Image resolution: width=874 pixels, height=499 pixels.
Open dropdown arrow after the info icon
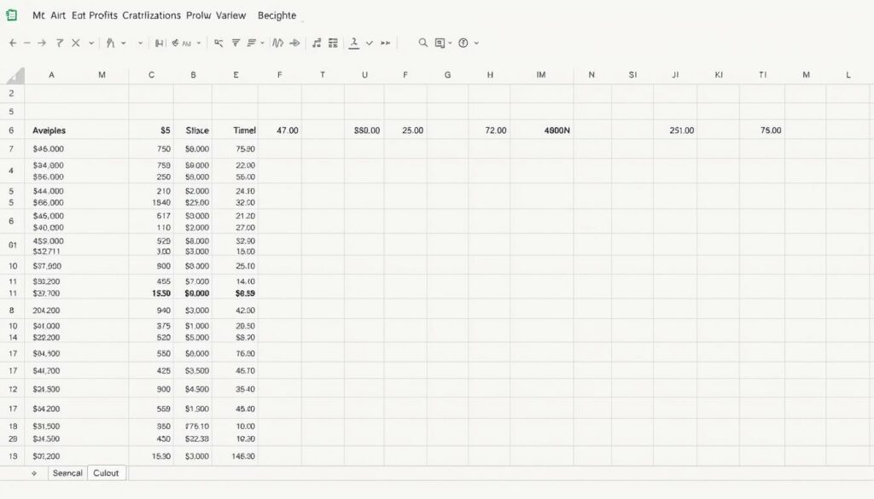coord(476,43)
